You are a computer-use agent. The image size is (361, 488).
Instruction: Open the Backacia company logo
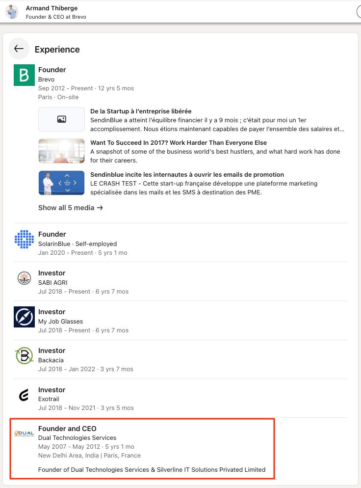24,355
